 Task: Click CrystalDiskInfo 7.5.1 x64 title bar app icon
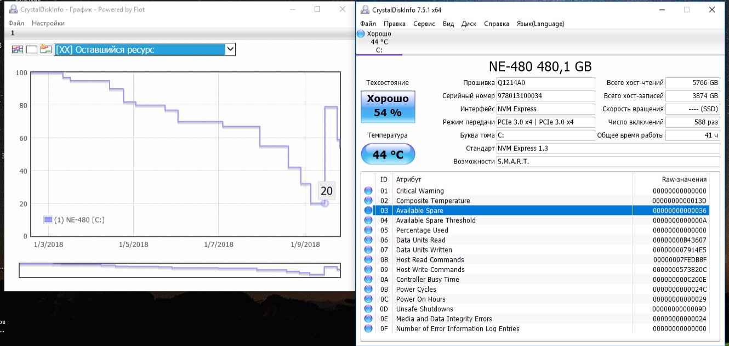(x=364, y=10)
